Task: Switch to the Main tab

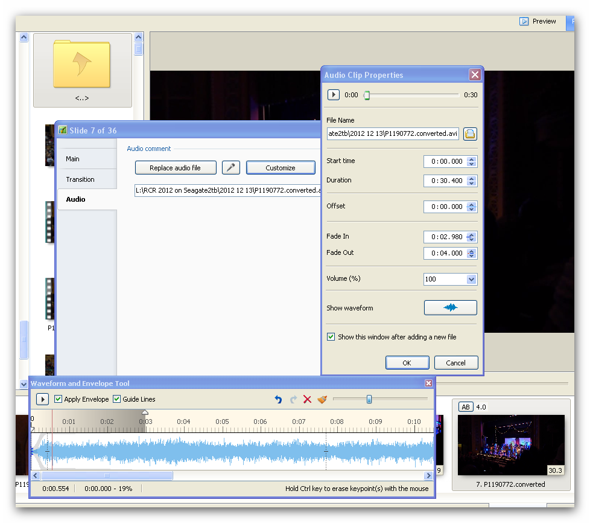Action: (x=72, y=159)
